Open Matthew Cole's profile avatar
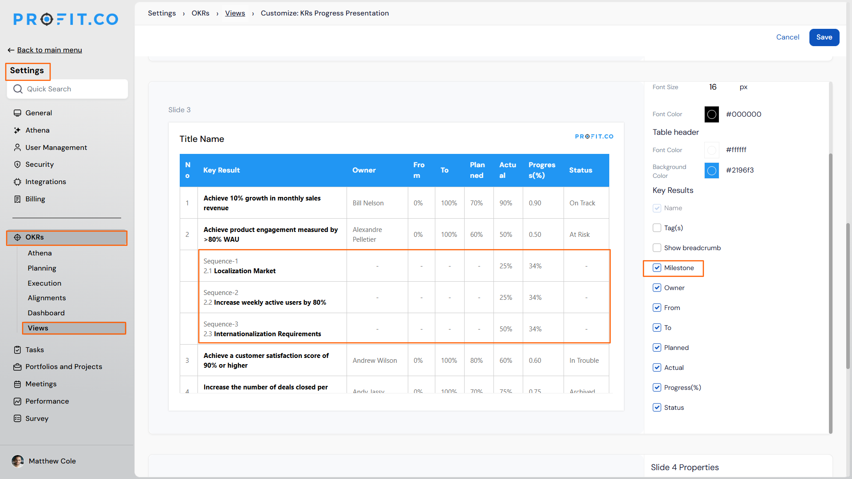Screen dimensions: 852x479 point(18,461)
